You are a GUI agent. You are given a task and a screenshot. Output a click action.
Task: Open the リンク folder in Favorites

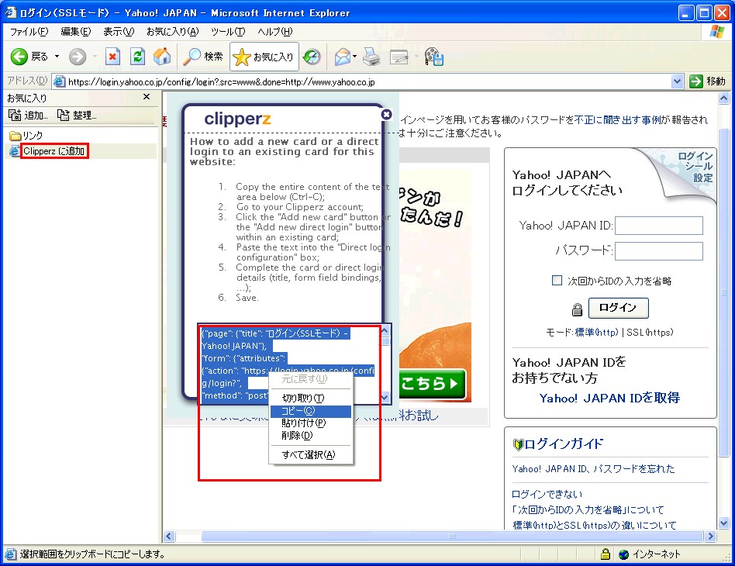(x=26, y=136)
